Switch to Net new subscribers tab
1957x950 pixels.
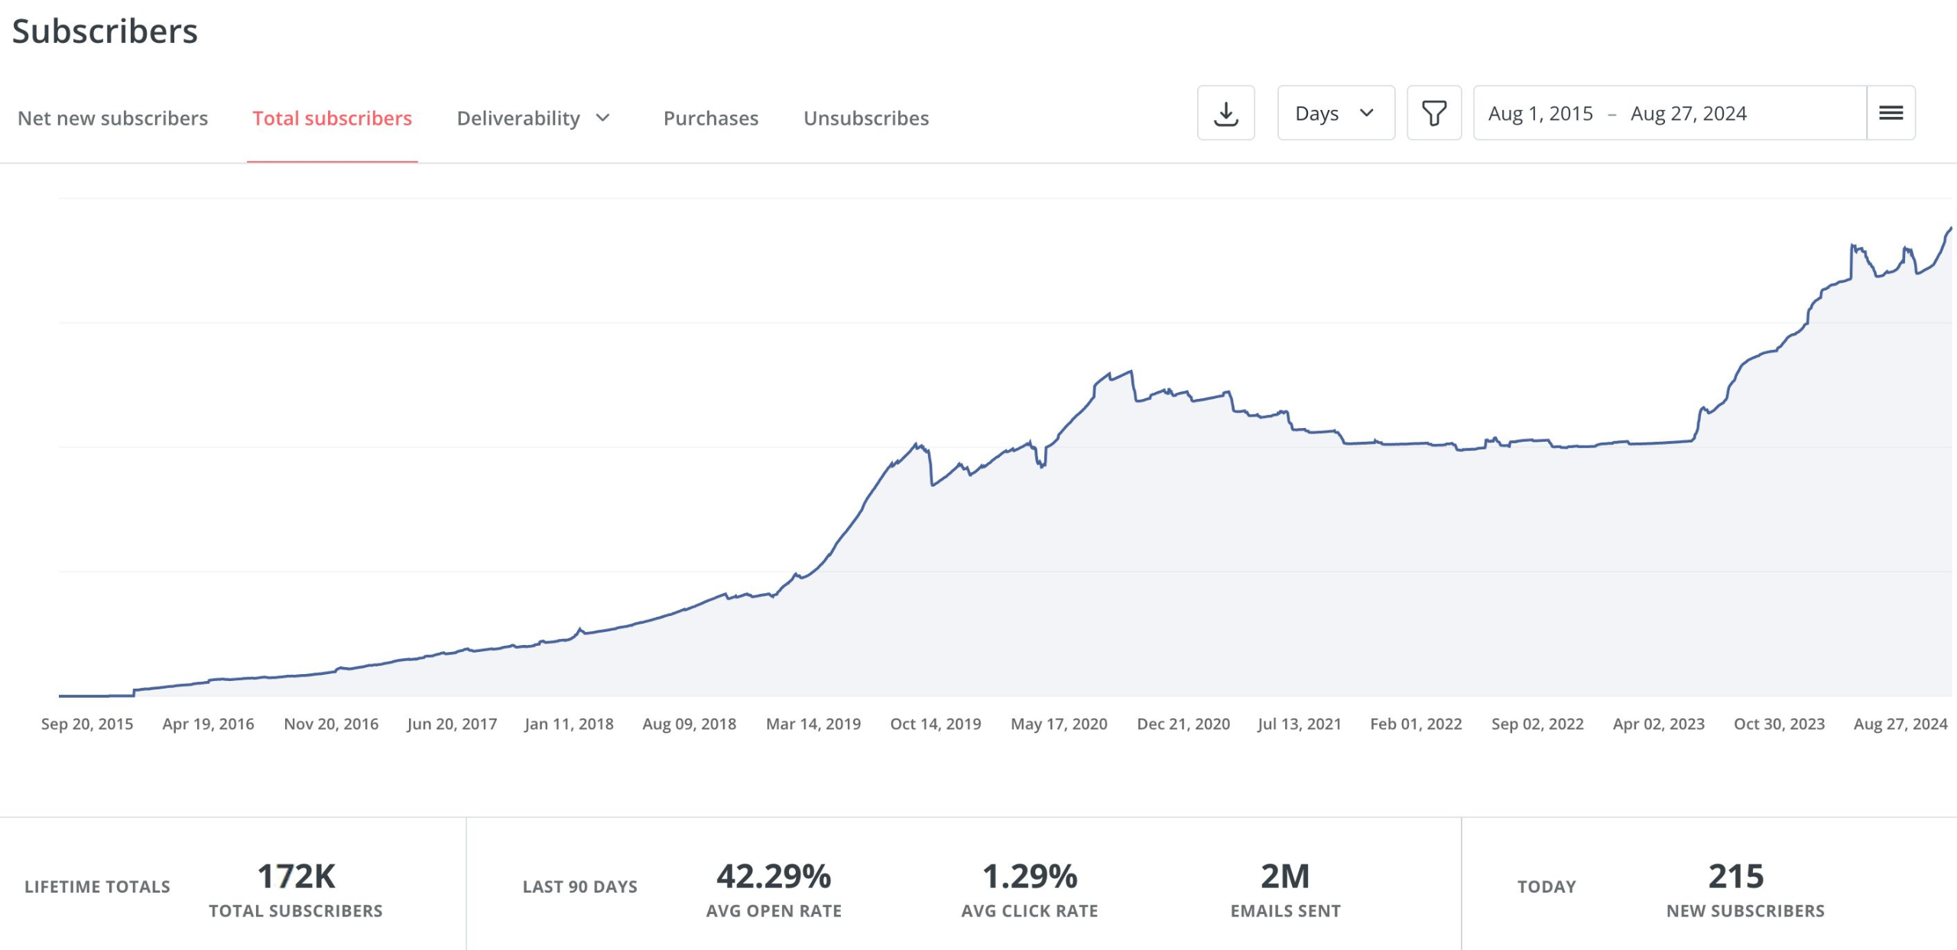pyautogui.click(x=112, y=118)
